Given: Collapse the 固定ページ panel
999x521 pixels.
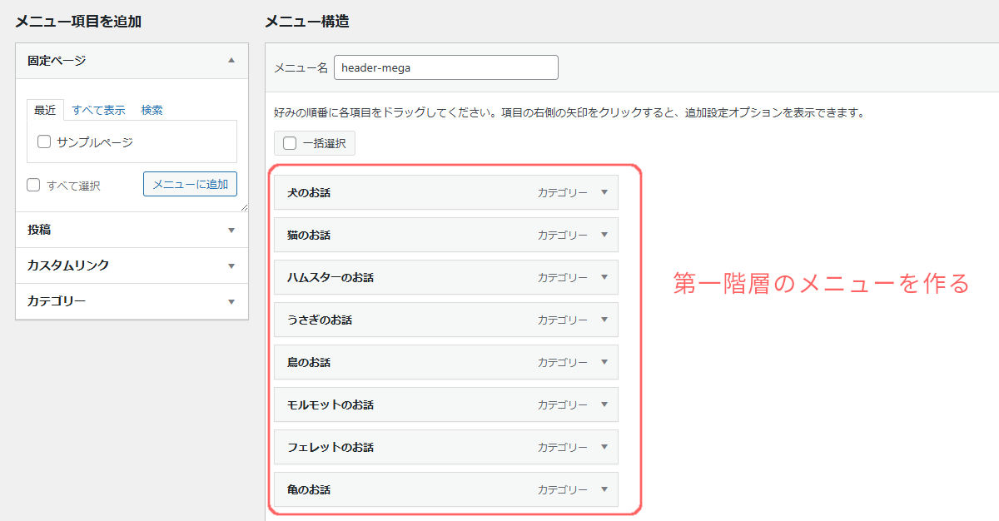Looking at the screenshot, I should point(231,61).
